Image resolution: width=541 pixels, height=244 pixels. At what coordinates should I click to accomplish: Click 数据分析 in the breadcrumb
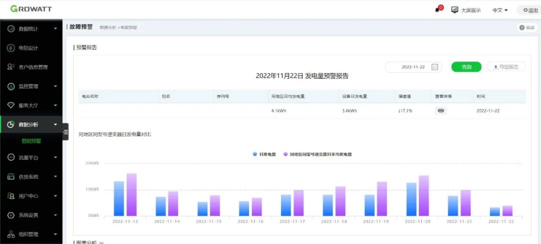coord(108,27)
